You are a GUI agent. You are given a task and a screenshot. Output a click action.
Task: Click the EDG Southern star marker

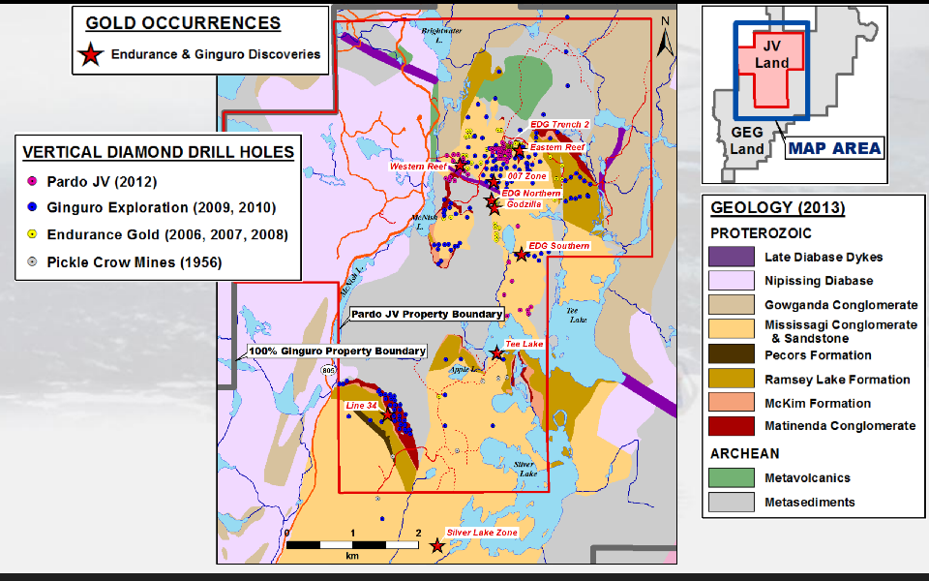pyautogui.click(x=521, y=255)
